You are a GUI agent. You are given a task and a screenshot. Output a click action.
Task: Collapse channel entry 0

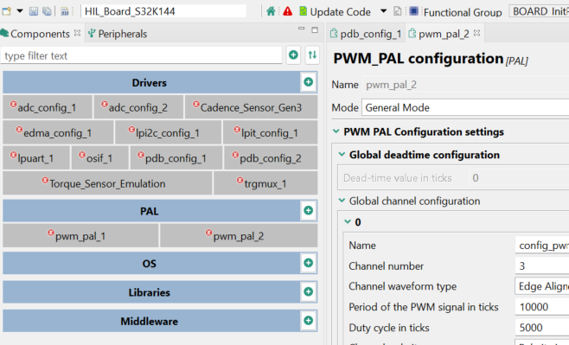[x=348, y=221]
